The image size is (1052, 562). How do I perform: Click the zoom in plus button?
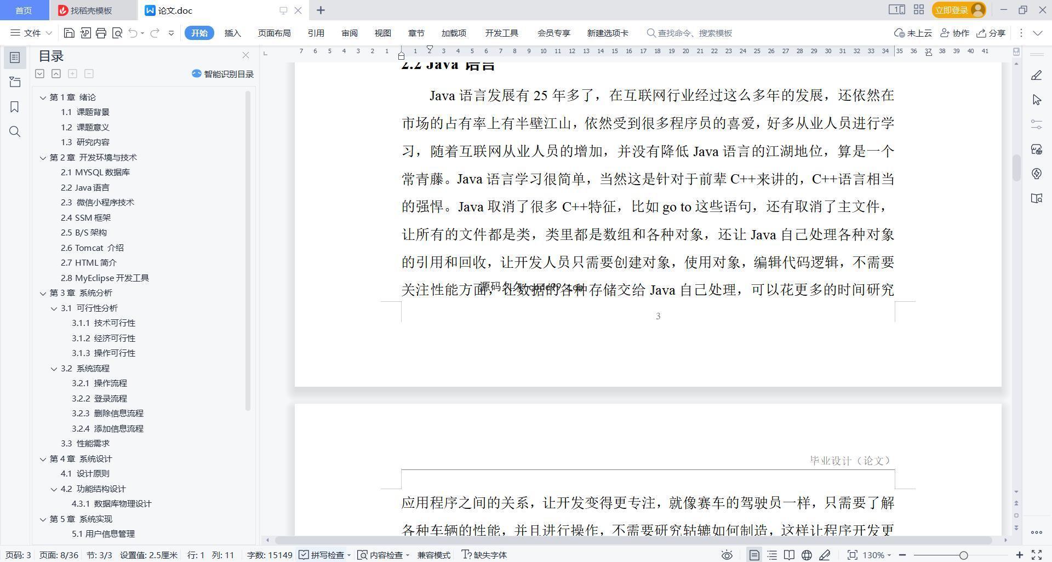click(x=1019, y=555)
